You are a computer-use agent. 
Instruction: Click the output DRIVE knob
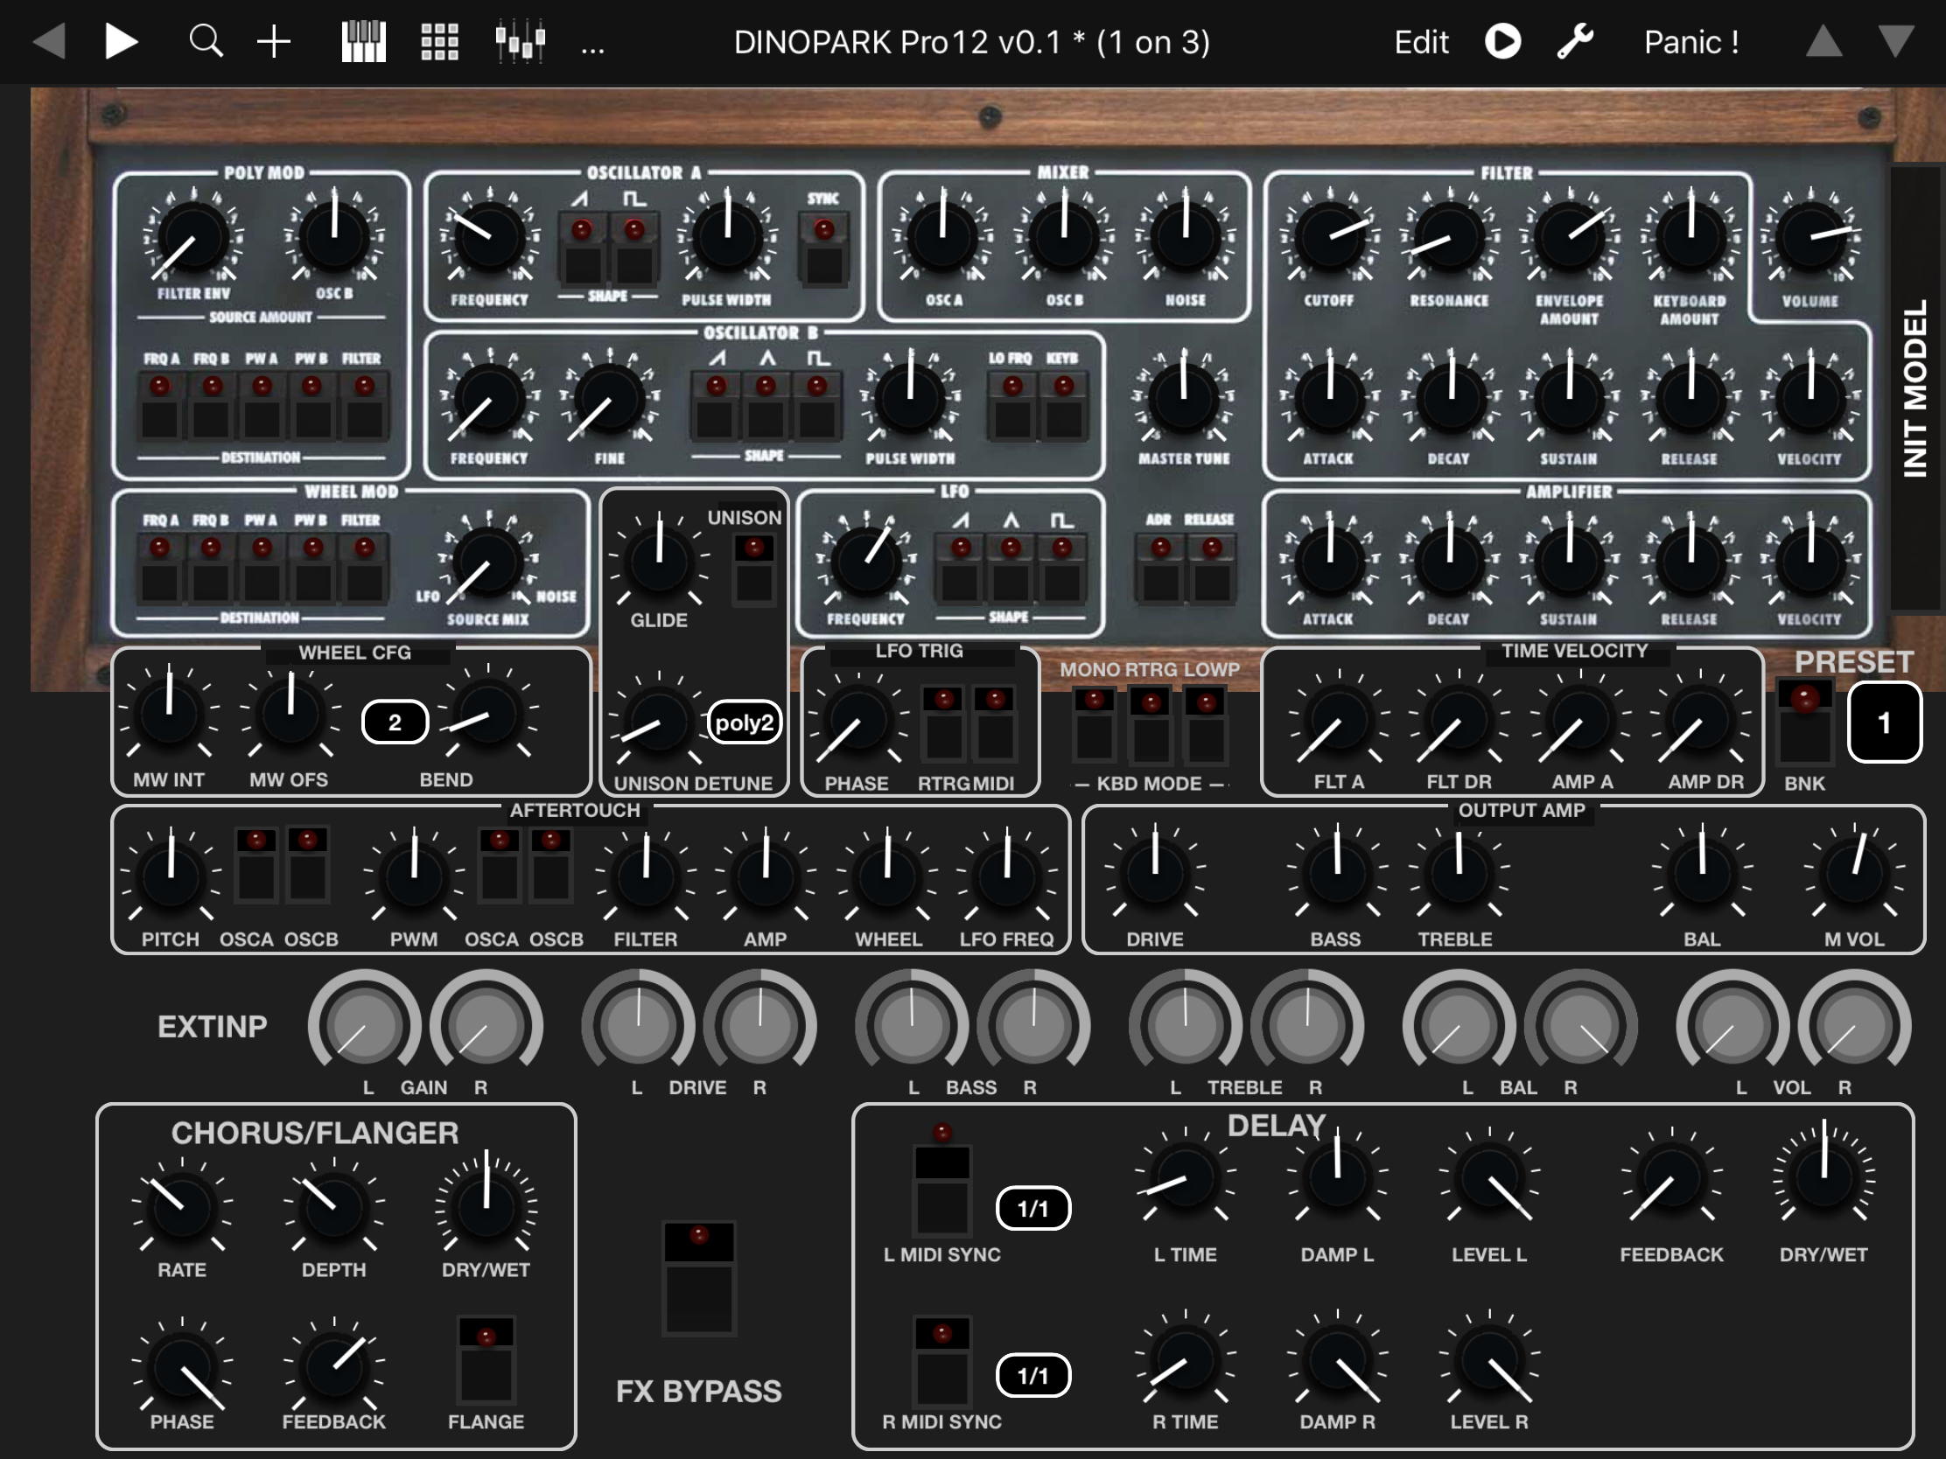(1155, 874)
